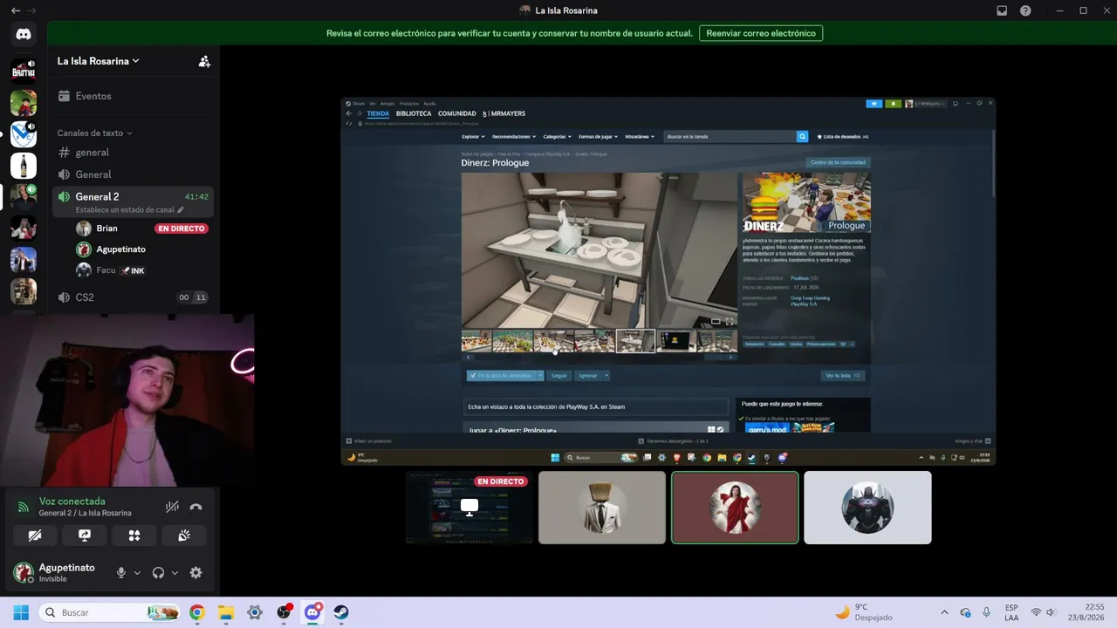1117x628 pixels.
Task: Share your screen
Action: point(85,536)
